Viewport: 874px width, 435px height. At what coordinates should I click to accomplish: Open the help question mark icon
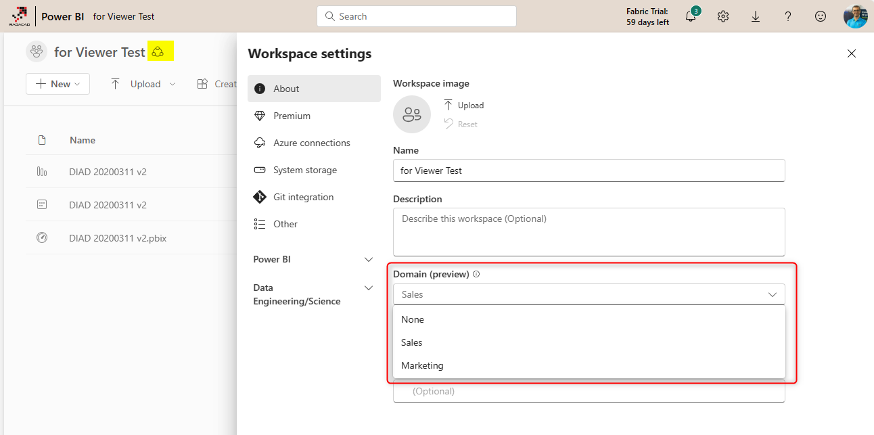[x=788, y=17]
